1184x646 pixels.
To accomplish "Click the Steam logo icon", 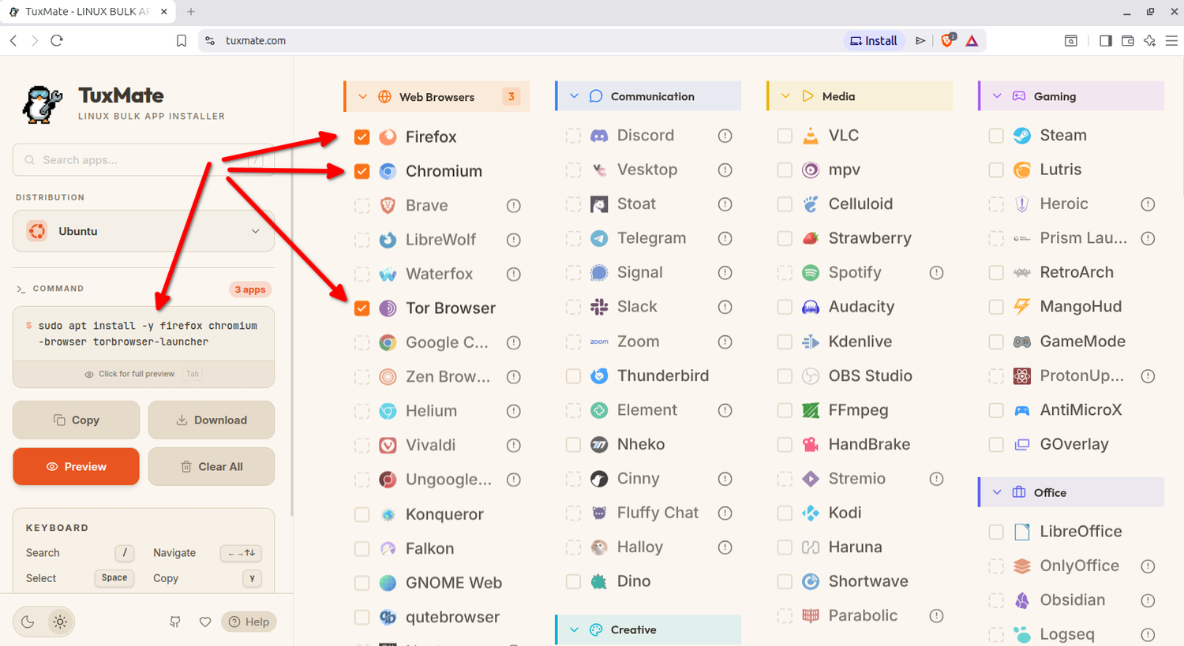I will point(1022,136).
